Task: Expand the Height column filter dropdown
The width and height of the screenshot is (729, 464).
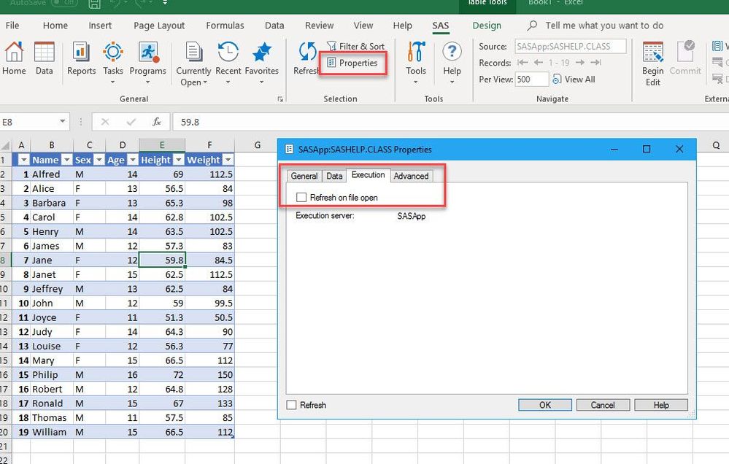Action: [177, 160]
